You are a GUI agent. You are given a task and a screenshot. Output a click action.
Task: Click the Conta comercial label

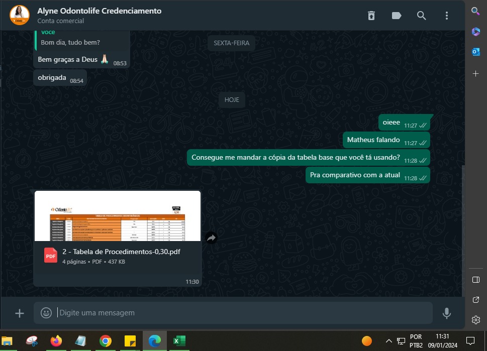point(61,21)
